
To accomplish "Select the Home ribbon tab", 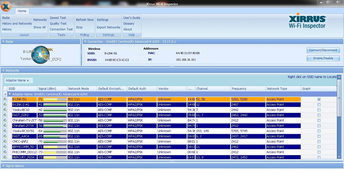I will point(22,11).
